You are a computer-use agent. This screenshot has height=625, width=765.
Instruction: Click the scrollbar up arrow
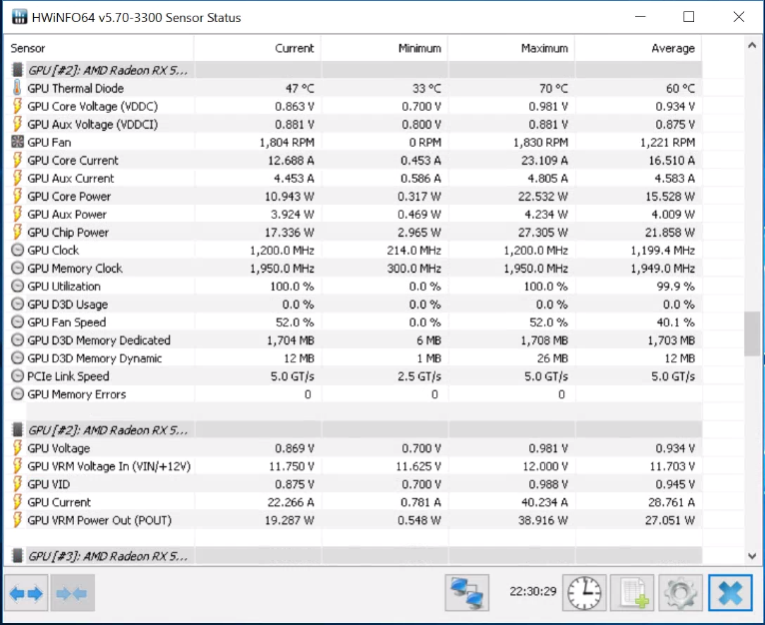[752, 45]
